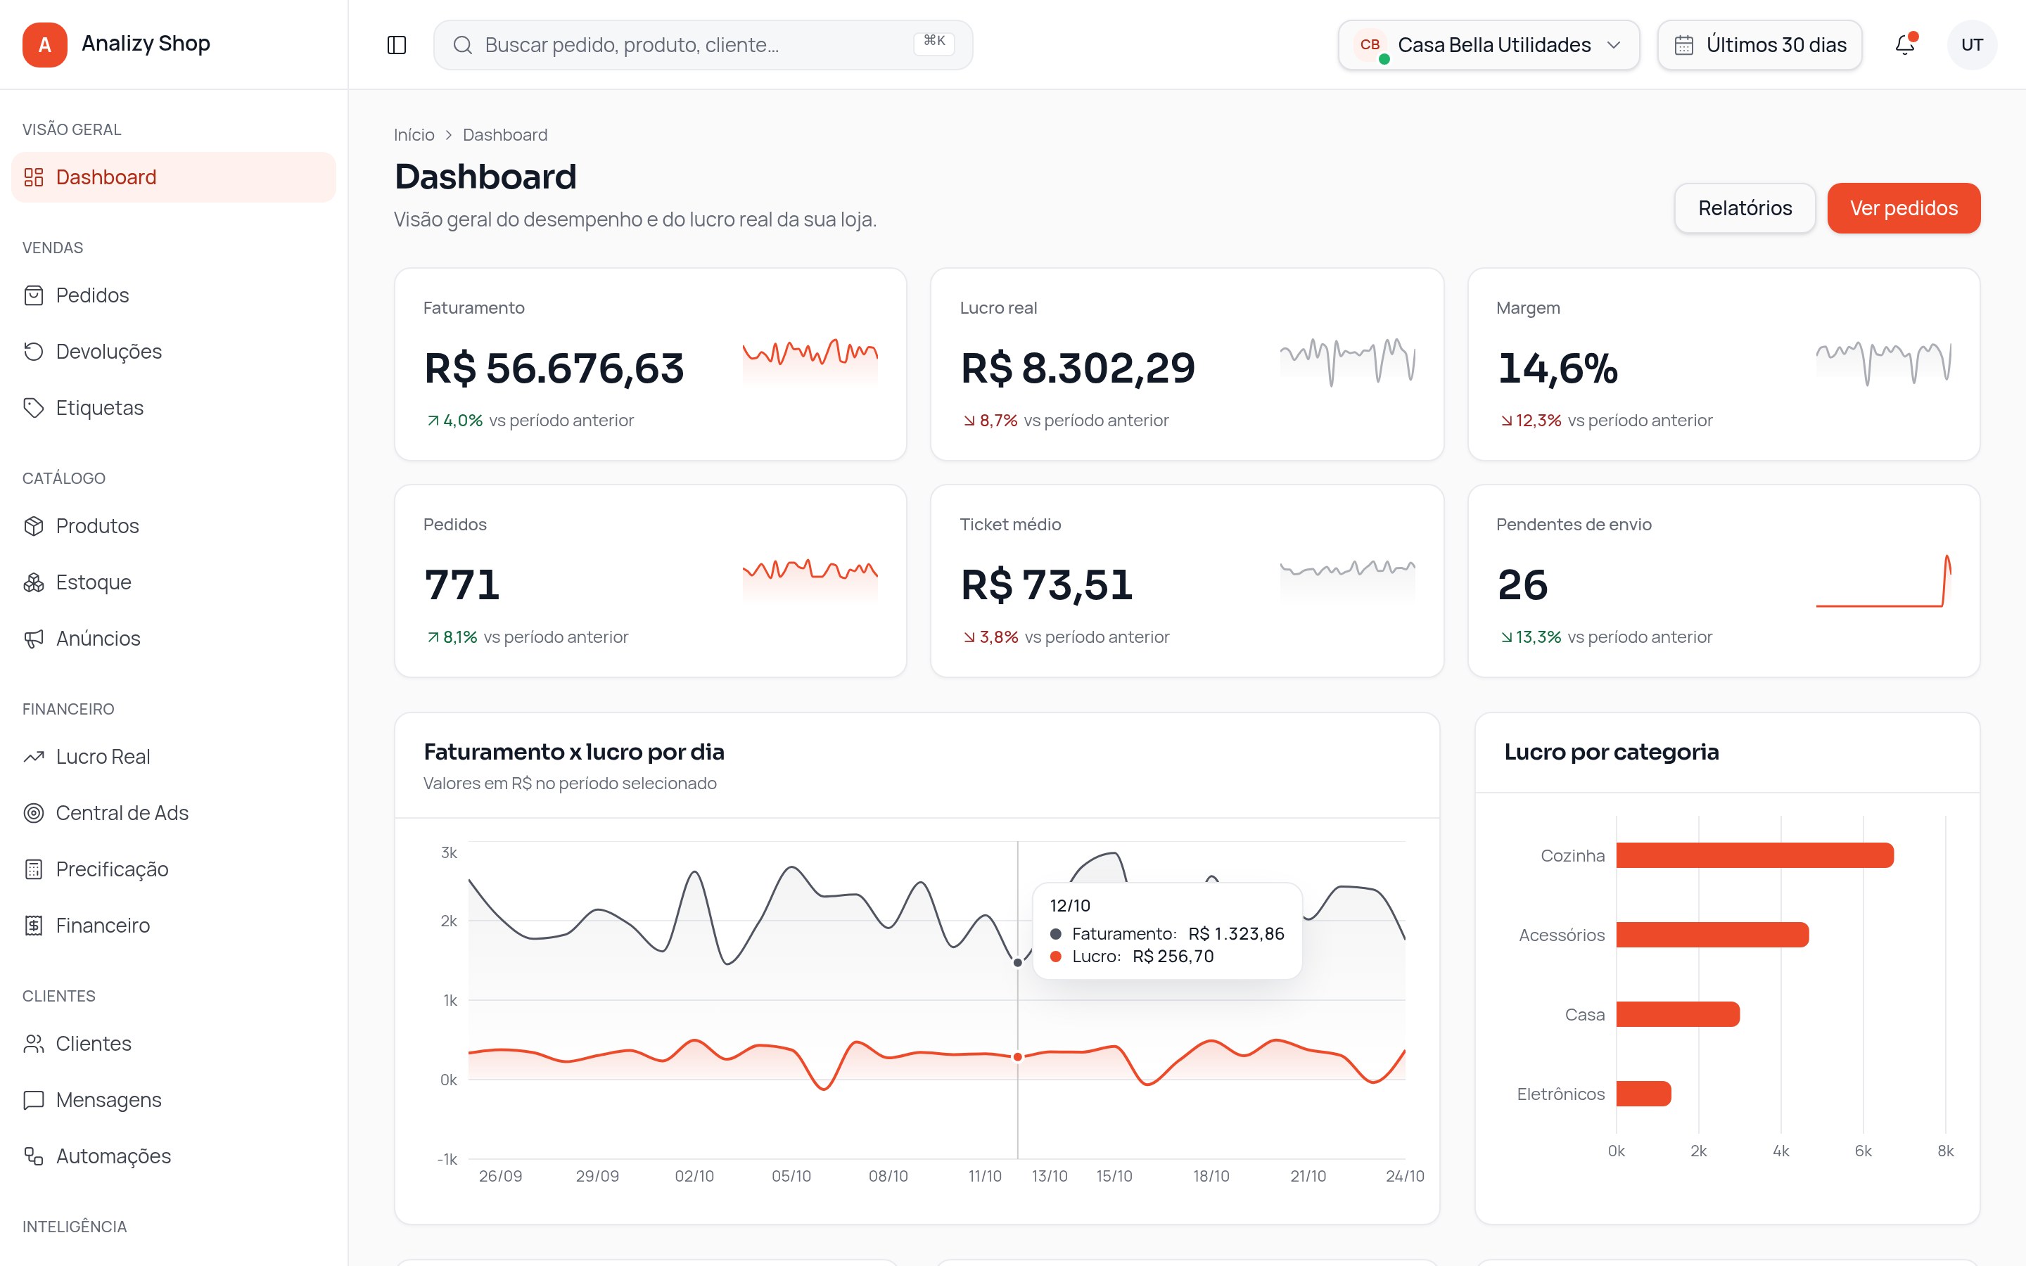Open the Precificação calculator item

(174, 869)
